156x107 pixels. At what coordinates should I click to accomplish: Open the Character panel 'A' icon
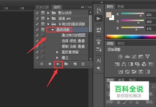click(98, 61)
